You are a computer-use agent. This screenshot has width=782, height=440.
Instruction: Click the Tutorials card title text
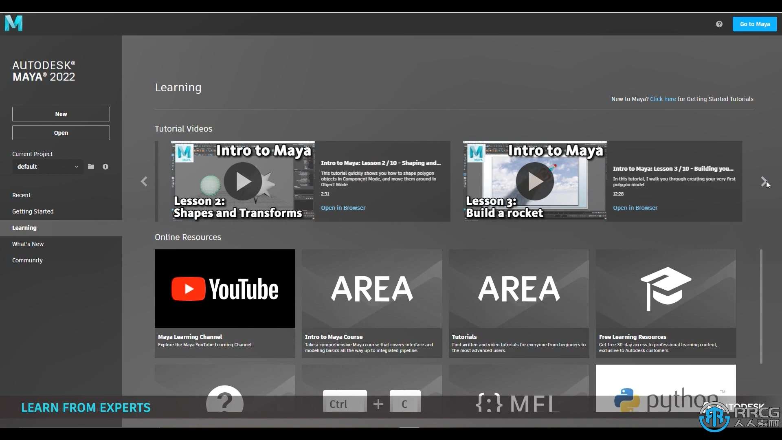464,337
